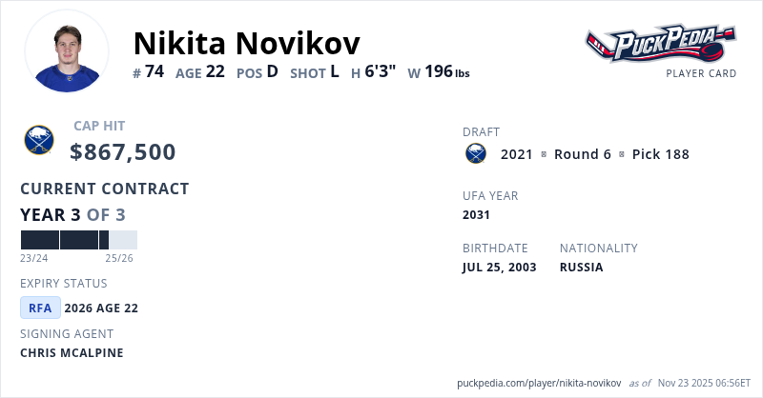Click the PuckPedia logo
Viewport: 763px width, 398px height.
click(660, 42)
